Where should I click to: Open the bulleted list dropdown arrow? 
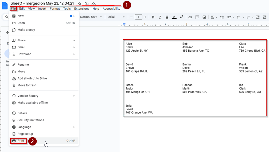(243, 17)
